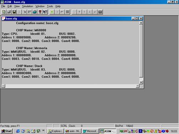This screenshot has width=179, height=134.
Task: Click 'CHIP Name: Memoria' line
Action: pyautogui.click(x=32, y=48)
